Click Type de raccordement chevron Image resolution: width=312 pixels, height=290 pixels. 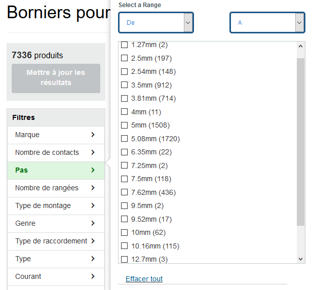pyautogui.click(x=93, y=241)
